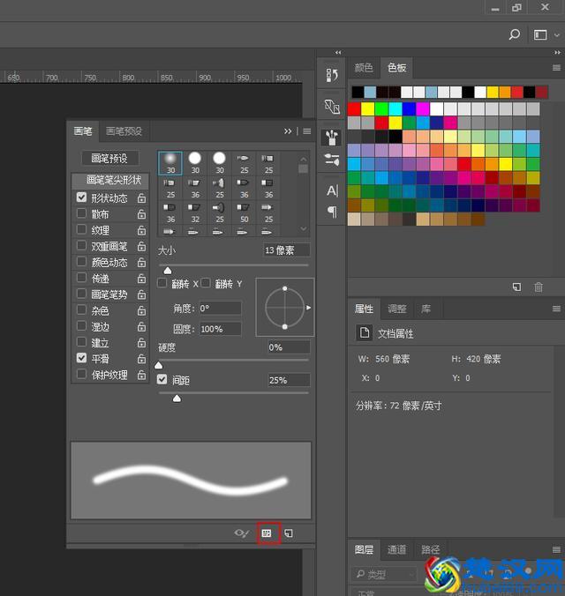Enable the 散布 scattering checkbox
Viewport: 565px width, 596px height.
pos(81,214)
